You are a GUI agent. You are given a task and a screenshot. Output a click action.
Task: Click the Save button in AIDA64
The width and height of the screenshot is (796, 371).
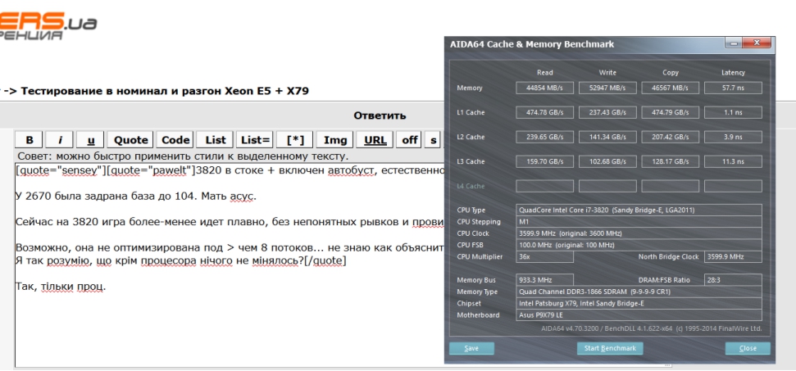[x=471, y=348]
